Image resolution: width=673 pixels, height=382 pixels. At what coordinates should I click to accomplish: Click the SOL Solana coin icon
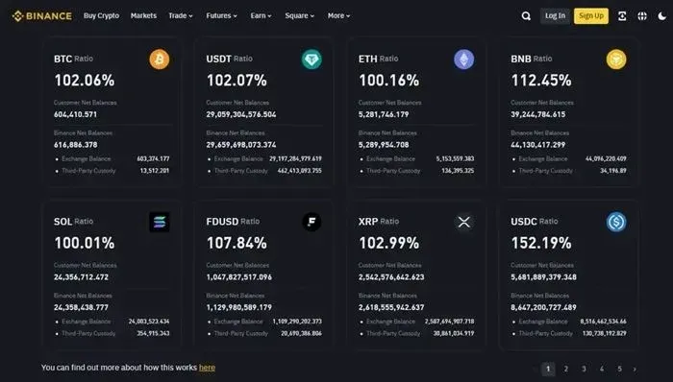pos(160,222)
